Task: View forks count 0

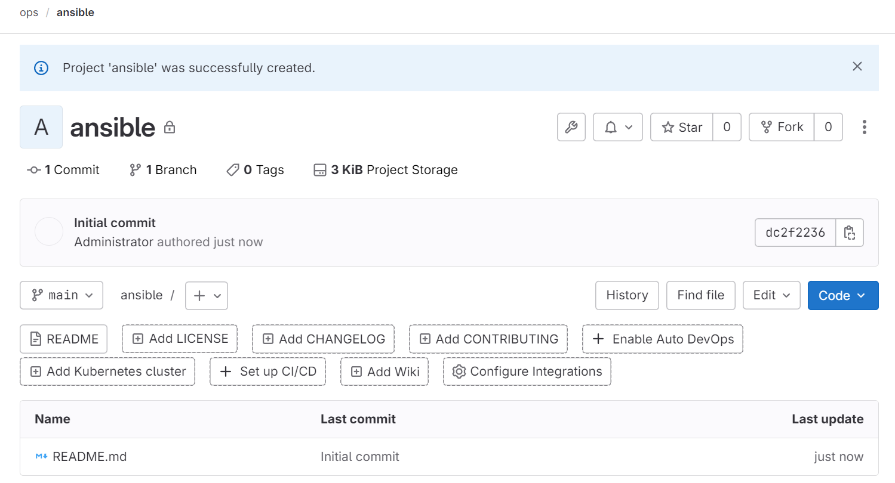Action: 828,127
